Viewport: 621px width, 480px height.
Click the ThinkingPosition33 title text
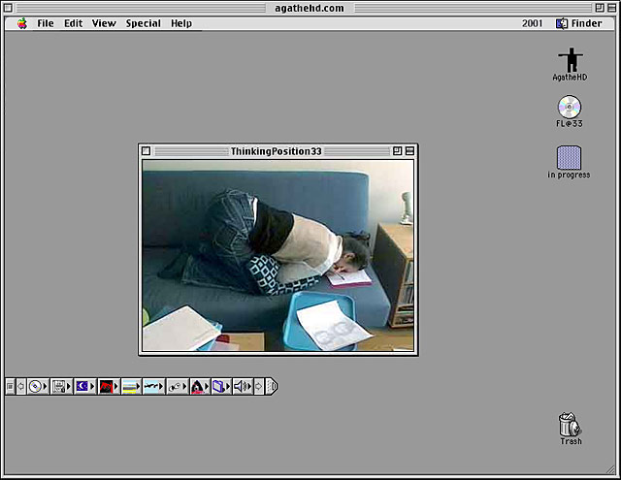276,151
